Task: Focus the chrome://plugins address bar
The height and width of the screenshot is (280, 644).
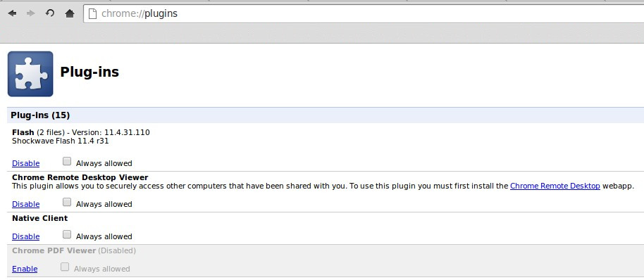Action: (364, 13)
